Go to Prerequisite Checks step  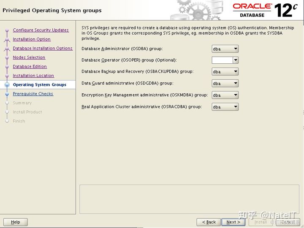coord(33,94)
